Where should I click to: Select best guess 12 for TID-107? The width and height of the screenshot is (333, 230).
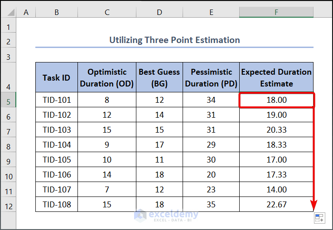tap(159, 189)
